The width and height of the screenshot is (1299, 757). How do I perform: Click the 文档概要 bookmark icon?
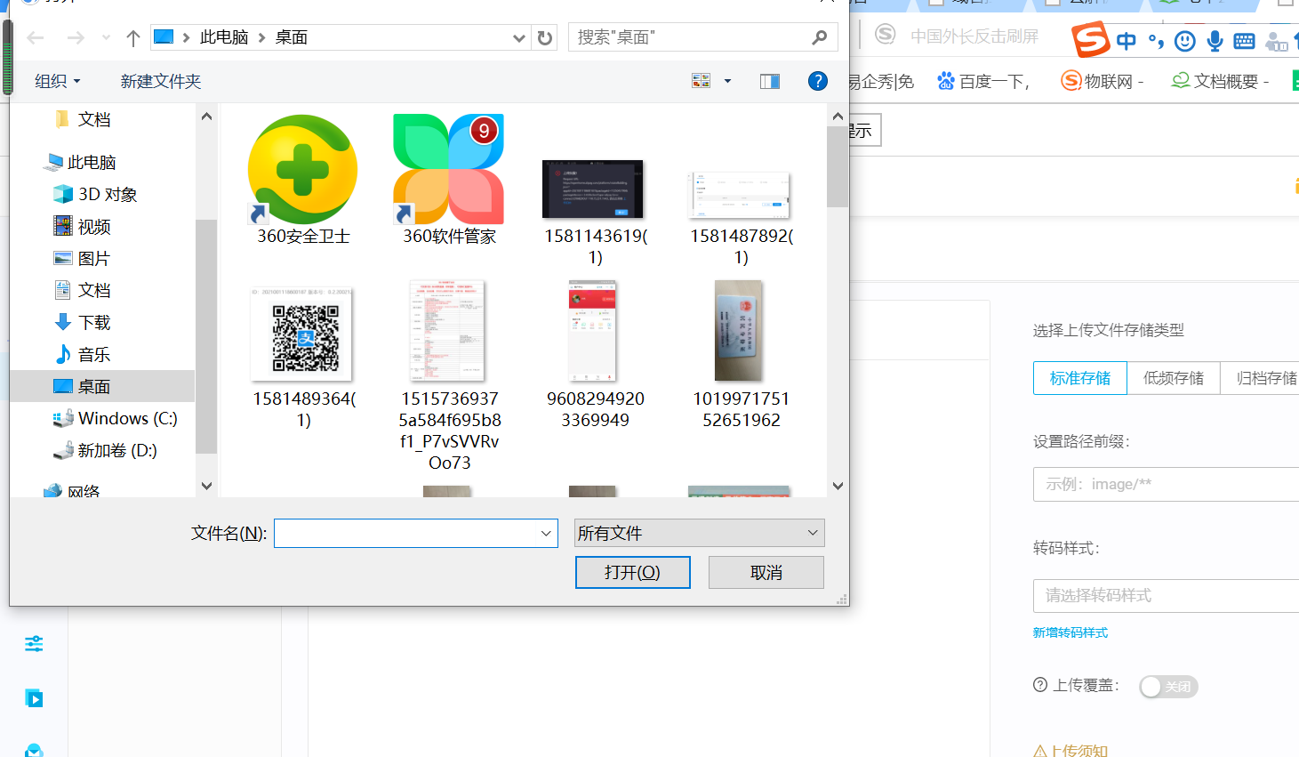pos(1181,81)
